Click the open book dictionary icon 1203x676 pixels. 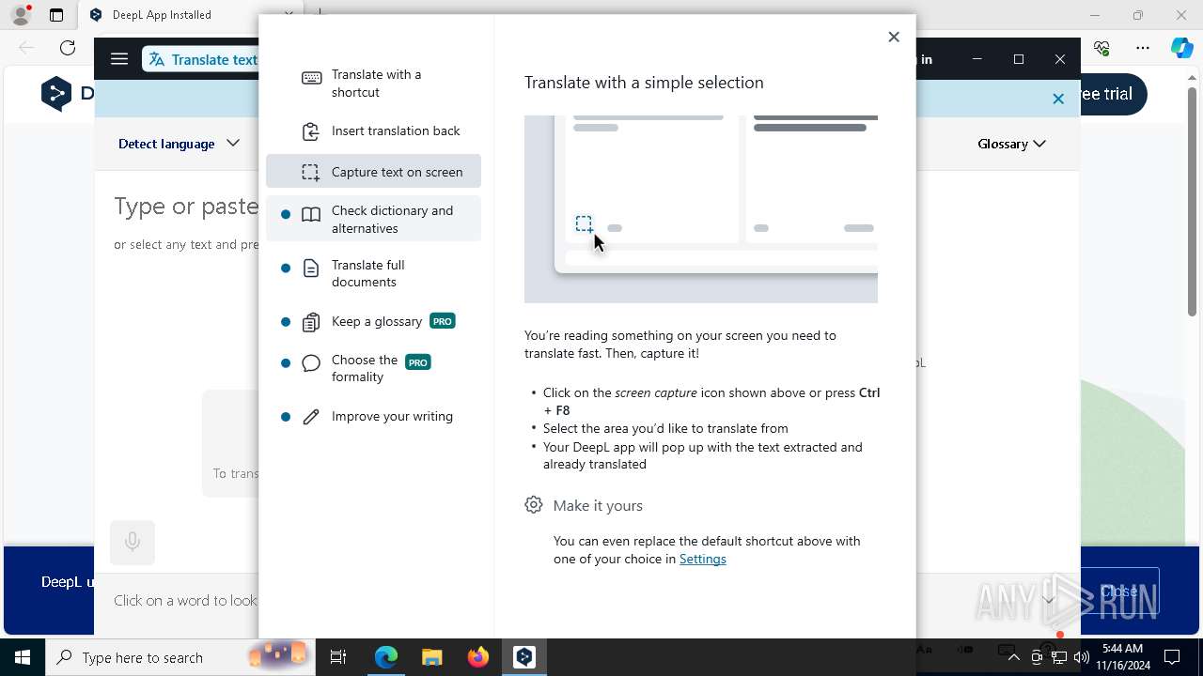click(311, 215)
